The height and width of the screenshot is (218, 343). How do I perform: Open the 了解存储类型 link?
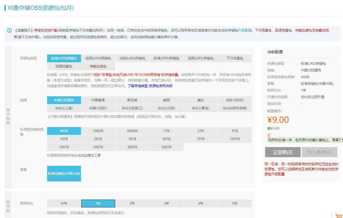pyautogui.click(x=138, y=86)
